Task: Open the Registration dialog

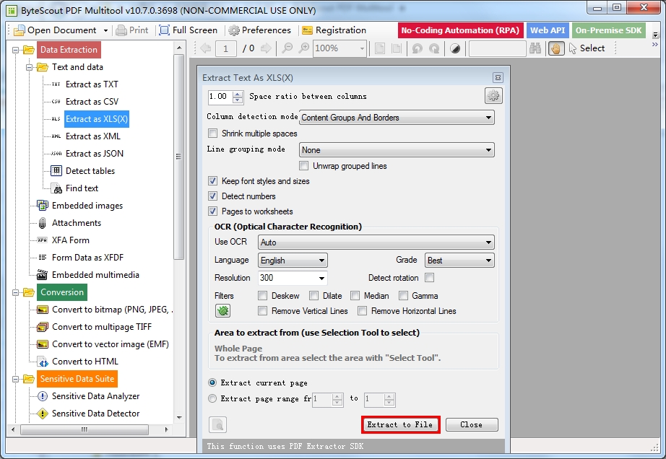Action: tap(334, 30)
